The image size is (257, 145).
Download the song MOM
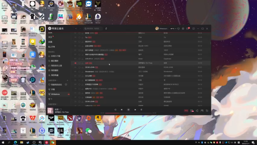83,33
